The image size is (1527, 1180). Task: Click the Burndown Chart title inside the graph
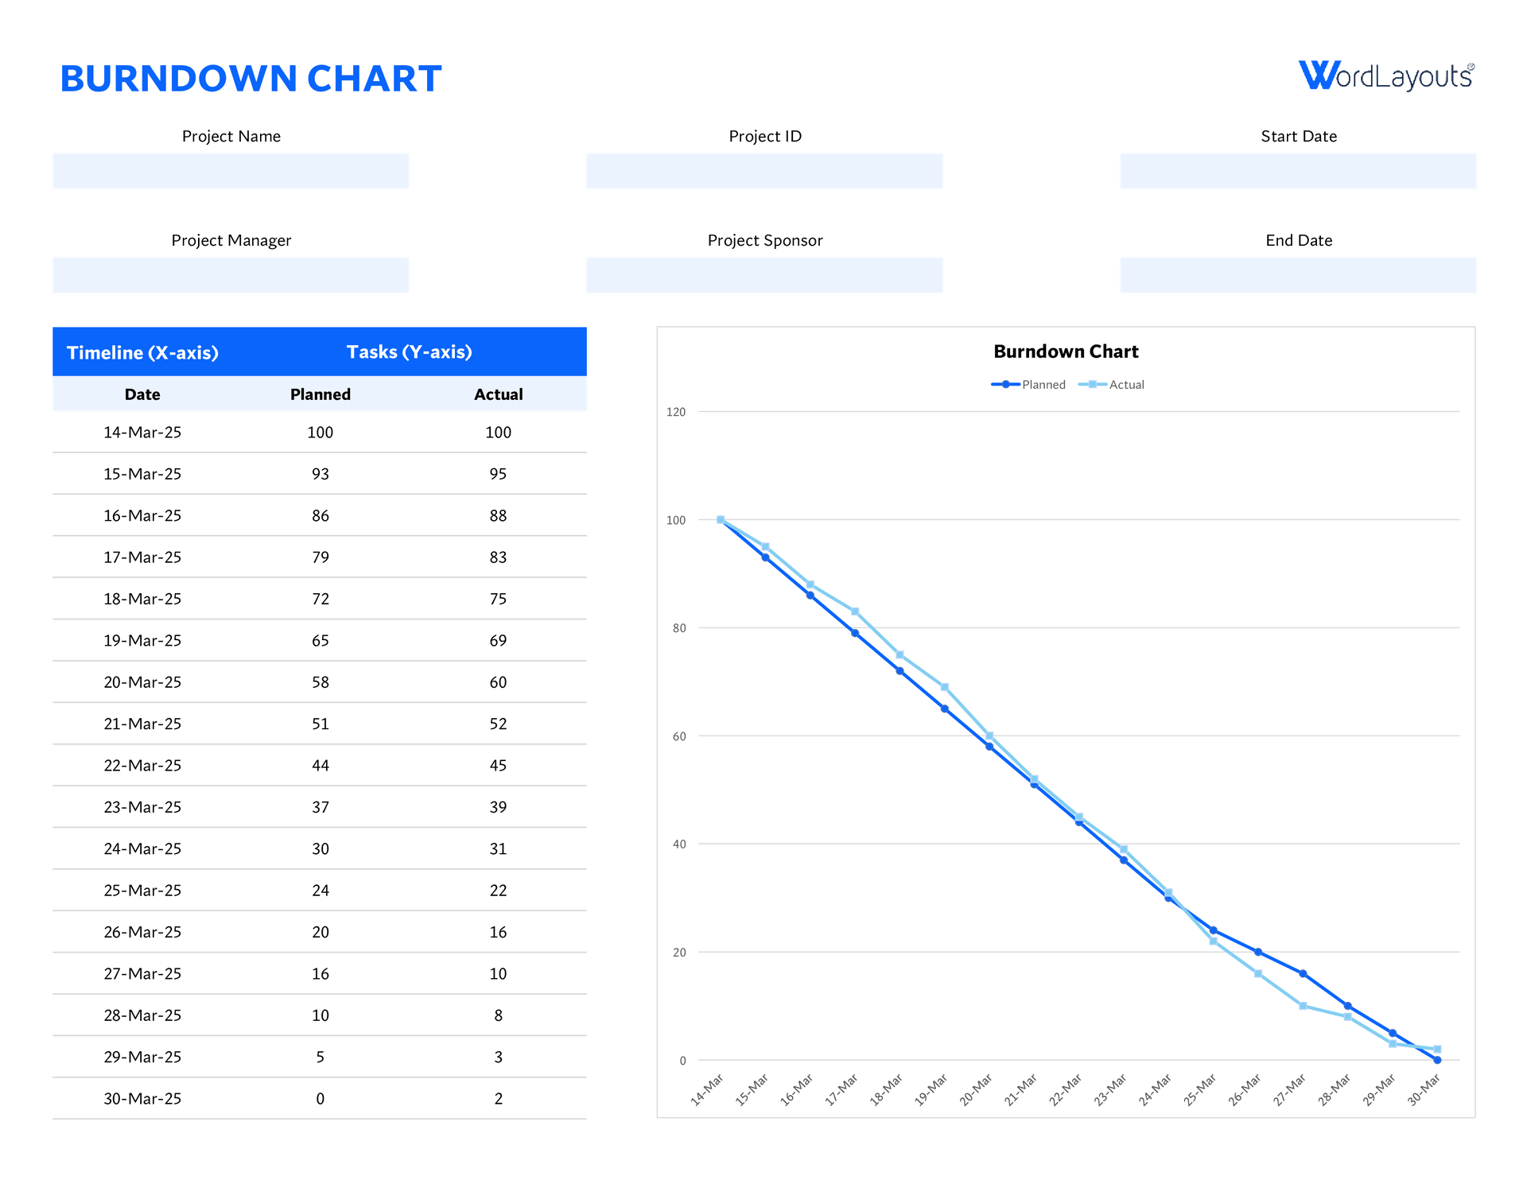point(1065,351)
